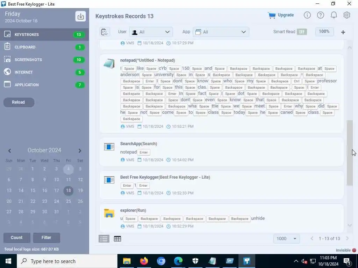
Task: Click the Best Free Keylogger record icon
Action: click(109, 180)
